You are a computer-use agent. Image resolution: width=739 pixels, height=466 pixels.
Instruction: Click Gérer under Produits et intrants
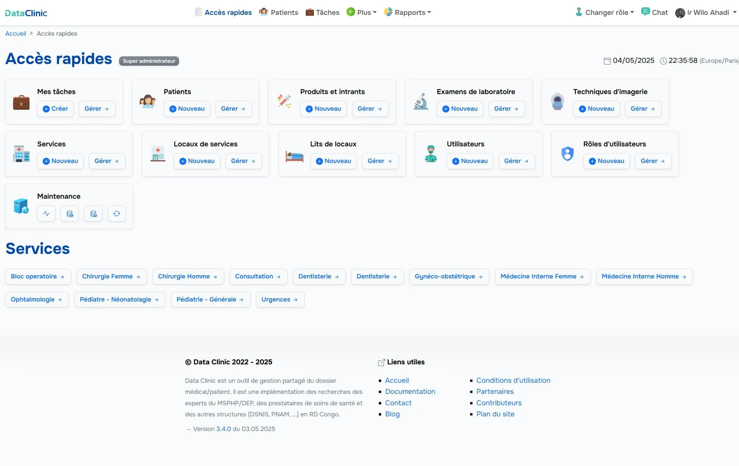pos(370,109)
